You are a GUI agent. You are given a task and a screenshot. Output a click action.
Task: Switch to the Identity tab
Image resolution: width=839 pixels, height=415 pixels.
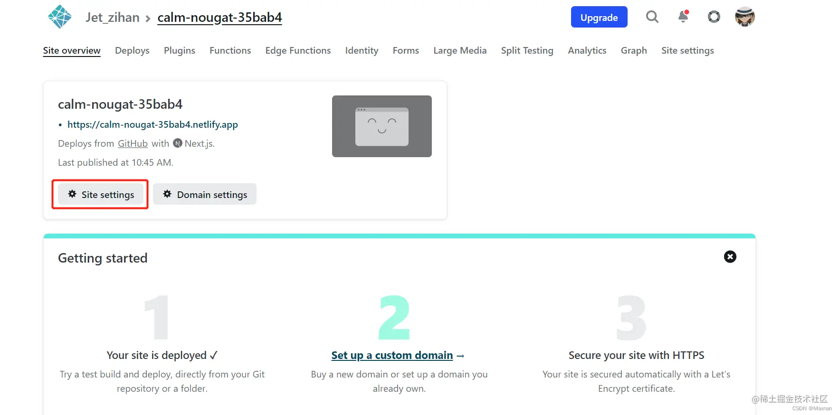(362, 50)
